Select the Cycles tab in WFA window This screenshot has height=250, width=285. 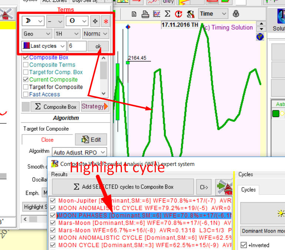(x=248, y=189)
